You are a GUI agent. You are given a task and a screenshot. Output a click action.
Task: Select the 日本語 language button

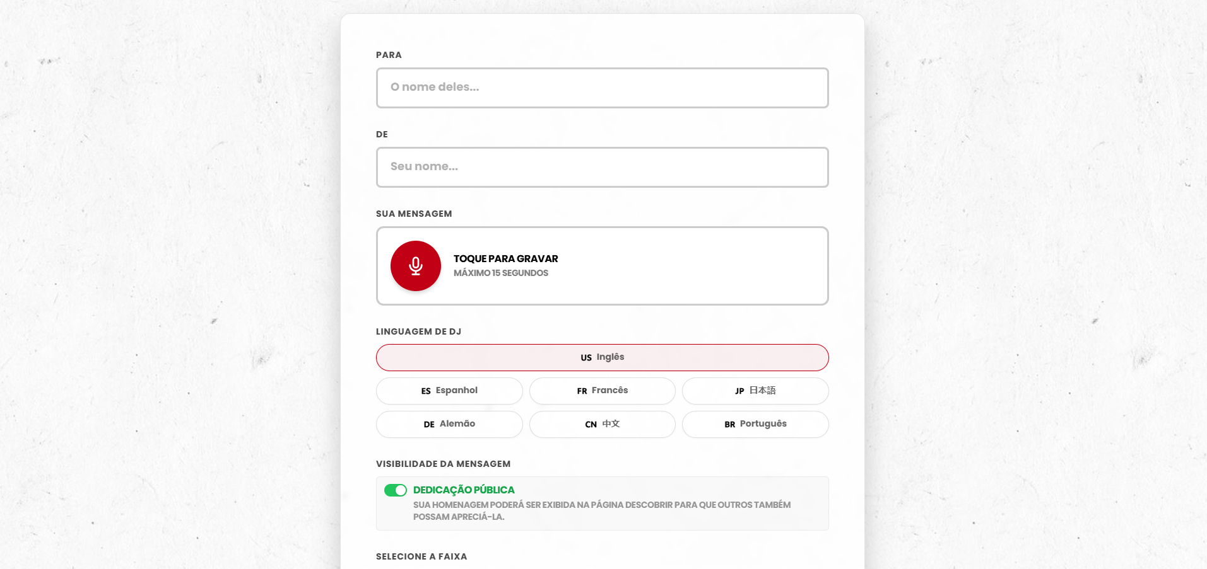[755, 391]
